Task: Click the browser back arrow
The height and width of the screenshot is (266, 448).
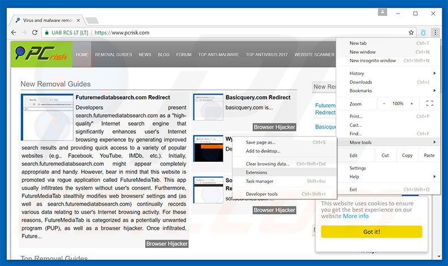Action: point(14,33)
